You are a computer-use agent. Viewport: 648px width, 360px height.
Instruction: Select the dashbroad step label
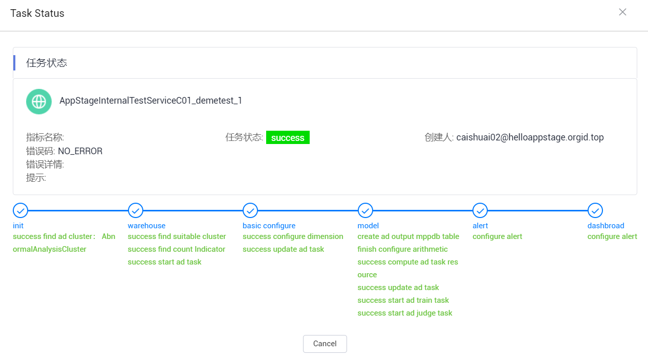tap(606, 226)
